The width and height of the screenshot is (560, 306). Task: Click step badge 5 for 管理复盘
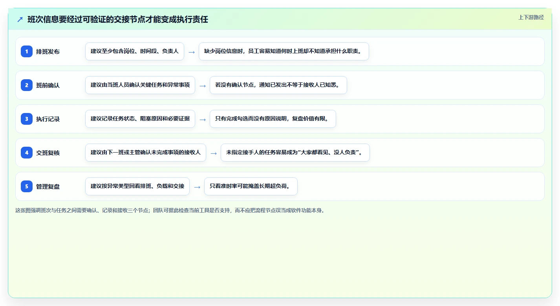[27, 186]
